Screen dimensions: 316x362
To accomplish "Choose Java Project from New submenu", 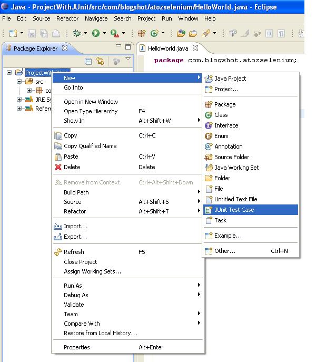I will tap(251, 79).
